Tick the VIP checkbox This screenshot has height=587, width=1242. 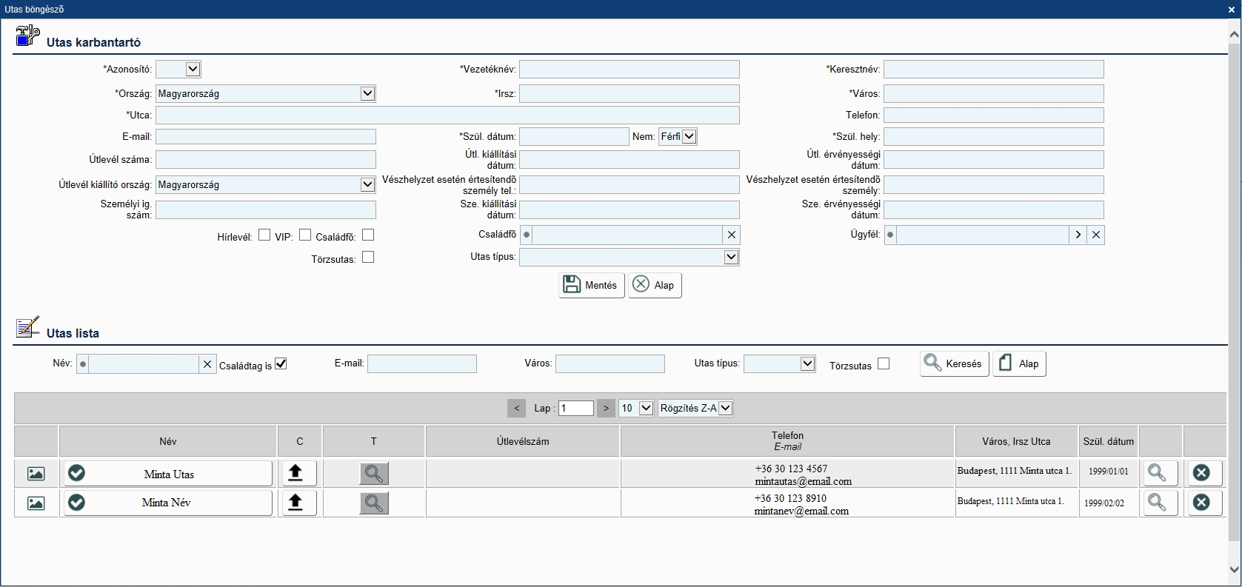305,235
